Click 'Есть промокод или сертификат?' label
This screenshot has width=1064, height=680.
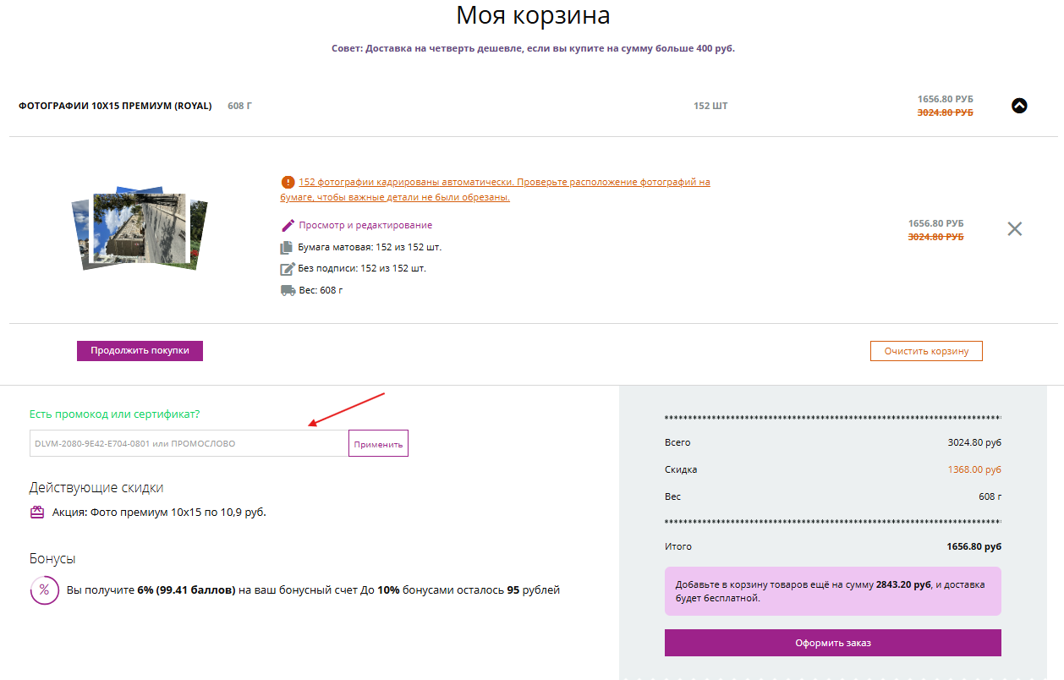click(x=114, y=414)
